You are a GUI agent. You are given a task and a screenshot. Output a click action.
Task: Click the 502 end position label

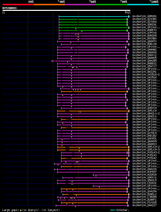pyautogui.click(x=127, y=12)
